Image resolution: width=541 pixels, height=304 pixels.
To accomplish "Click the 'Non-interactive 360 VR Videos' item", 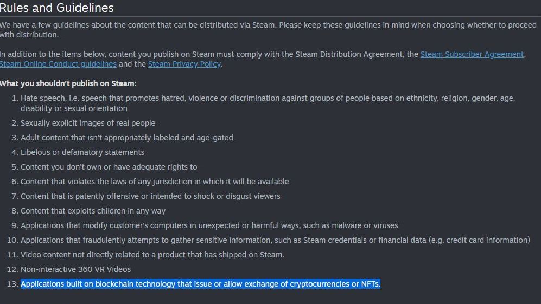I will tap(75, 269).
